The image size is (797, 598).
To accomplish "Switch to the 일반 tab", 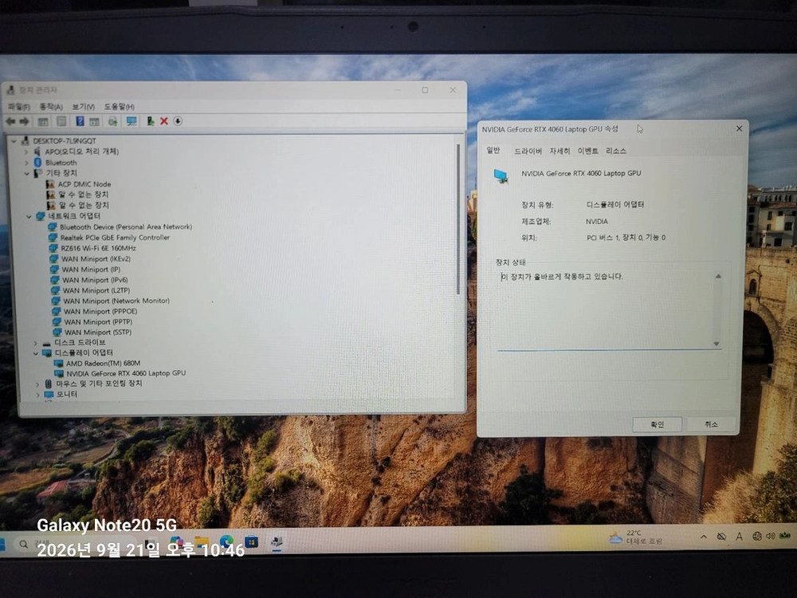I will point(493,150).
